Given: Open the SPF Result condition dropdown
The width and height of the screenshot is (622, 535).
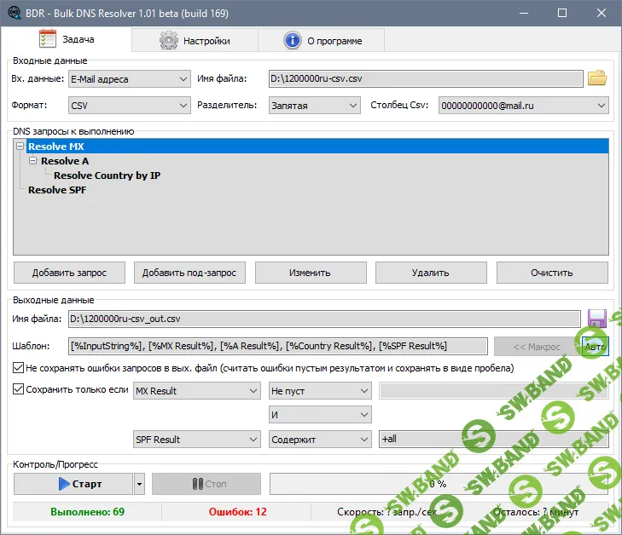Looking at the screenshot, I should [197, 440].
